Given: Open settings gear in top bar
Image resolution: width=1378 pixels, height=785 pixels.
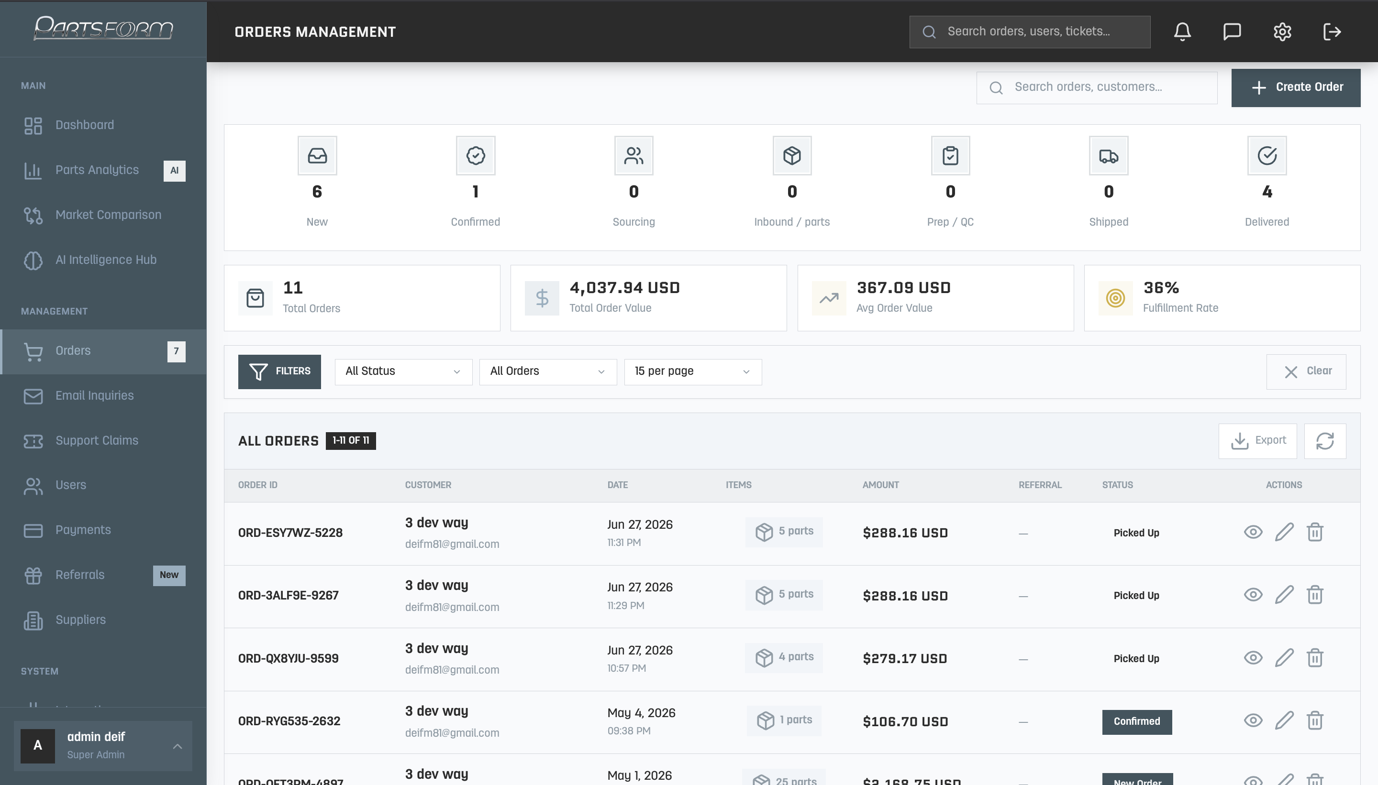Looking at the screenshot, I should coord(1282,32).
